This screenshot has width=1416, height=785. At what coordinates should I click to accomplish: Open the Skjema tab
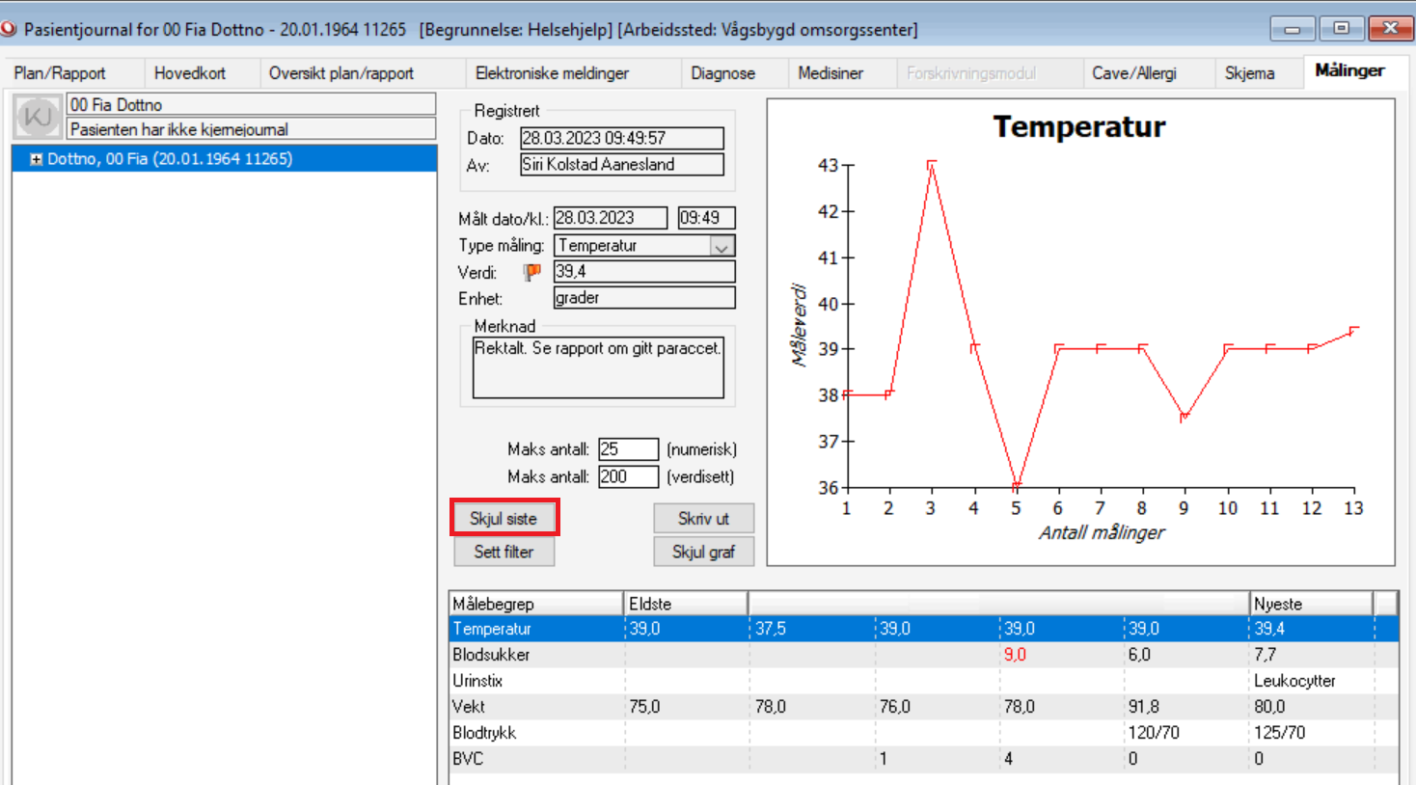click(1250, 73)
